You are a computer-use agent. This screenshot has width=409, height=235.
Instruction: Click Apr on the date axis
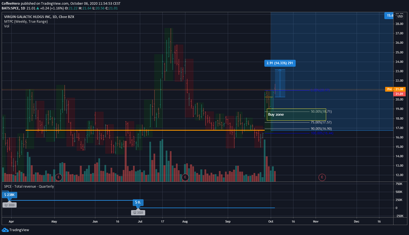click(11, 221)
